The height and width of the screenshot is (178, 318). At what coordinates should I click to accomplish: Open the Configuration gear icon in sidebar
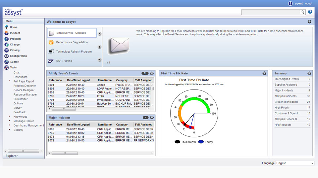coord(7,56)
